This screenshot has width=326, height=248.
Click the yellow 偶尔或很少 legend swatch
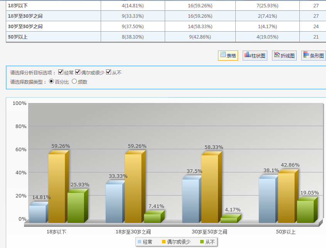(164, 242)
